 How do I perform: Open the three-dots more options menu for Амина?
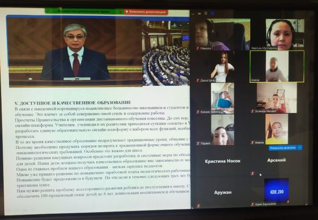299,148
